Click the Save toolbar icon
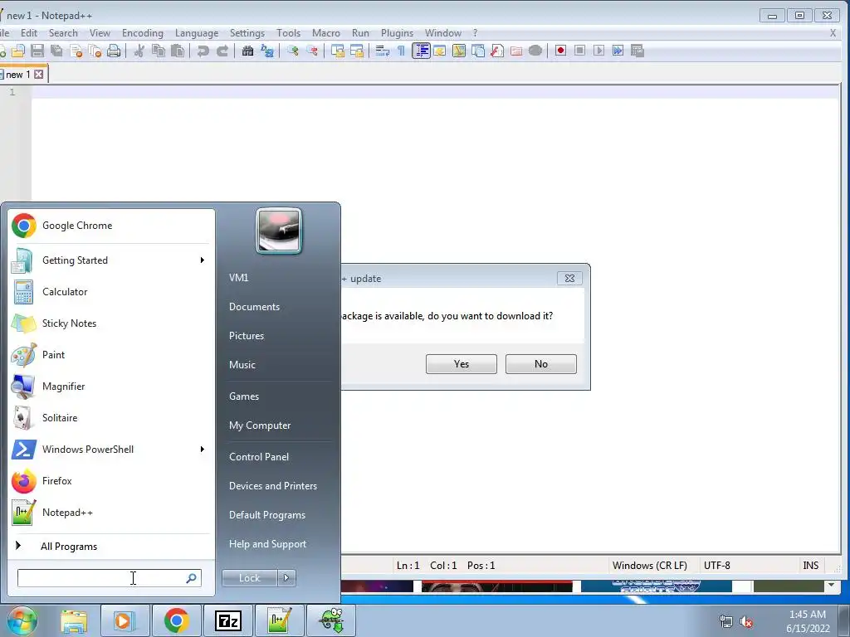Screen dimensions: 850x637 (37, 51)
